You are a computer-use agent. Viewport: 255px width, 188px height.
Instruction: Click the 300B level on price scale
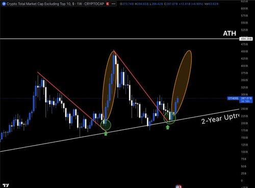click(244, 95)
